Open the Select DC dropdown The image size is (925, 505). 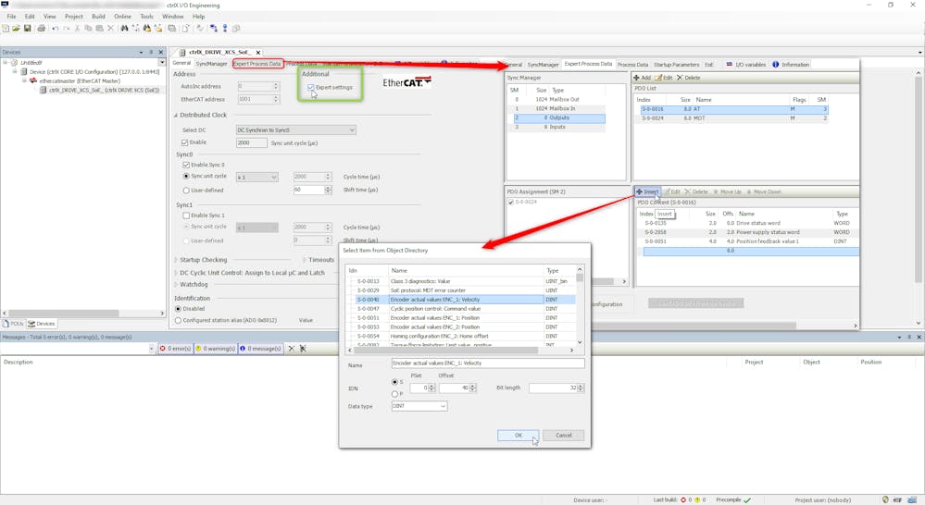pyautogui.click(x=295, y=130)
